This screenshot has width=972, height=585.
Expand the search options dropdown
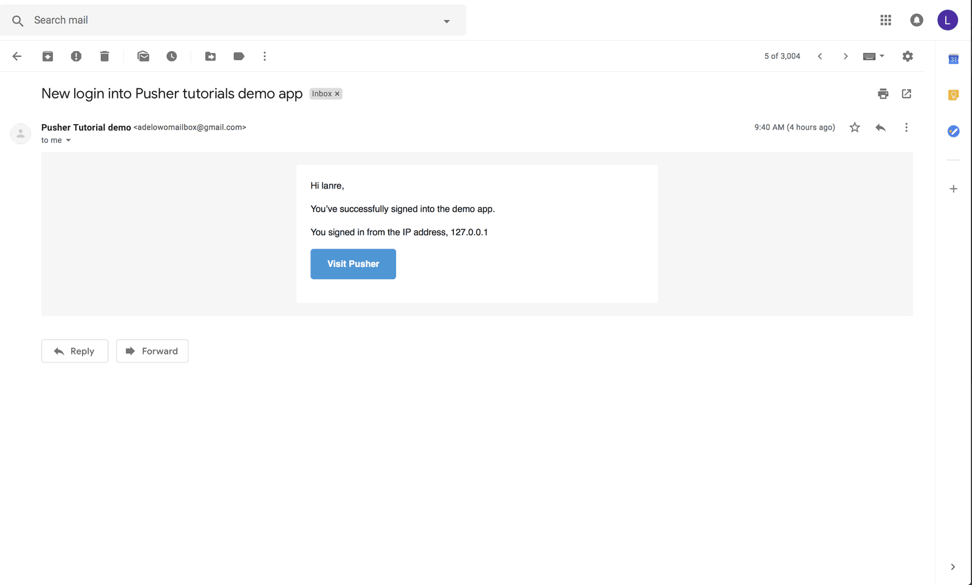(x=447, y=20)
